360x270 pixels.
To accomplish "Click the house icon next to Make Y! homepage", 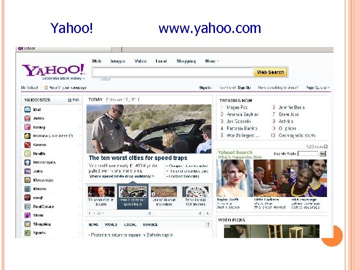I will [46, 87].
